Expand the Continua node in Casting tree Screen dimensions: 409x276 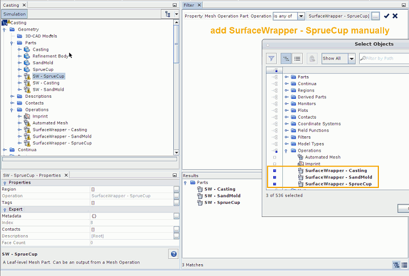[x=5, y=150]
